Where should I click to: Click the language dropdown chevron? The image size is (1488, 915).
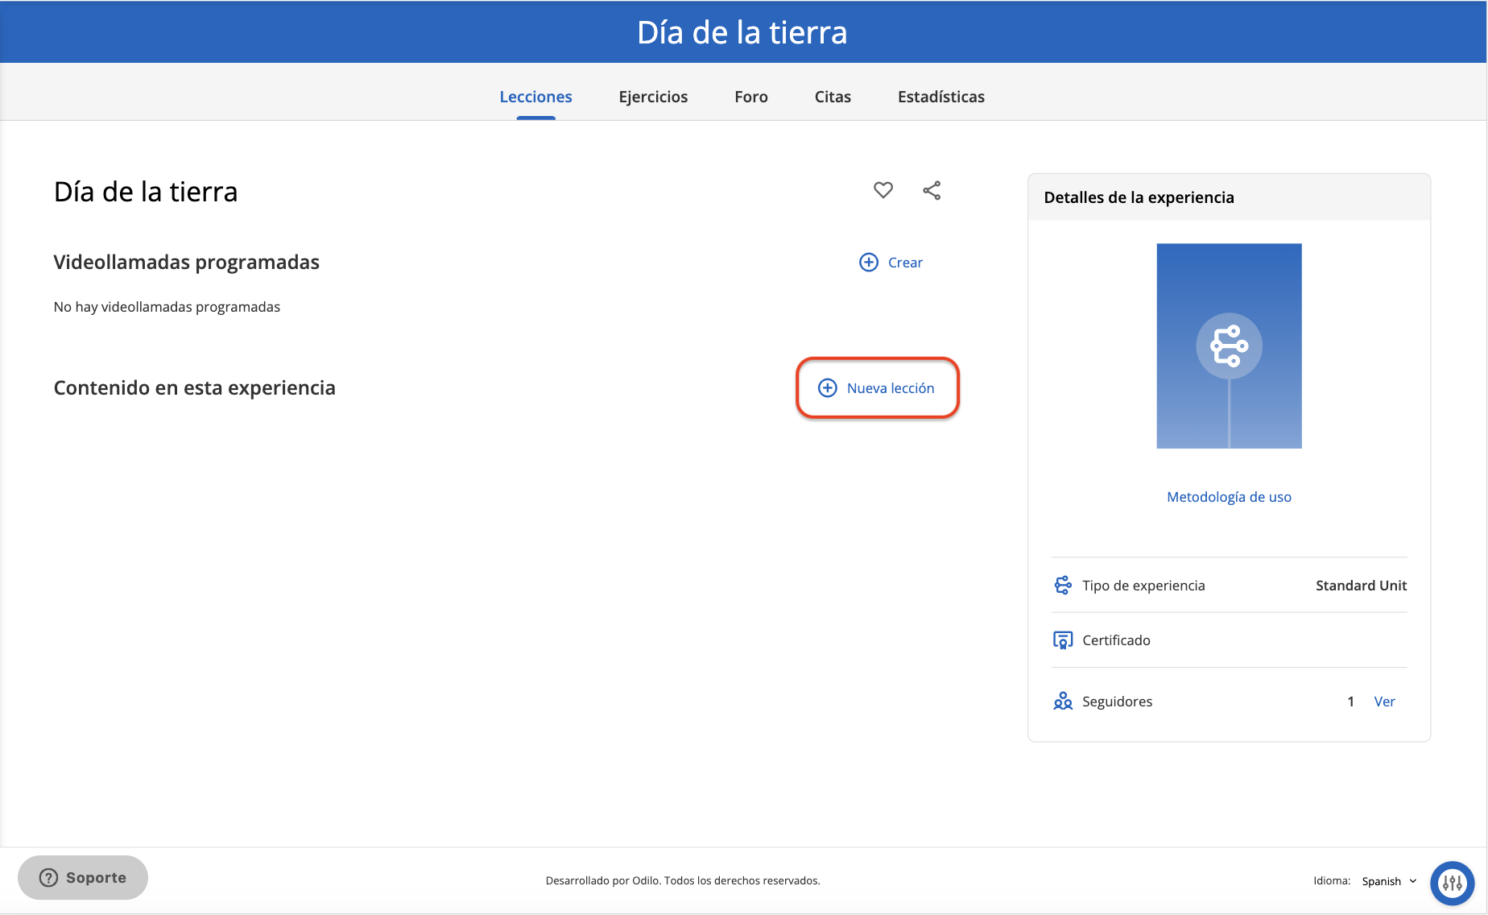1413,881
